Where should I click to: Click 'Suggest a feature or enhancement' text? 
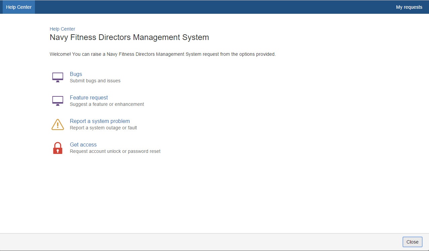tap(107, 104)
